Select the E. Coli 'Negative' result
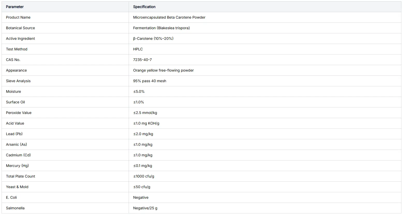403x215 pixels. point(141,197)
